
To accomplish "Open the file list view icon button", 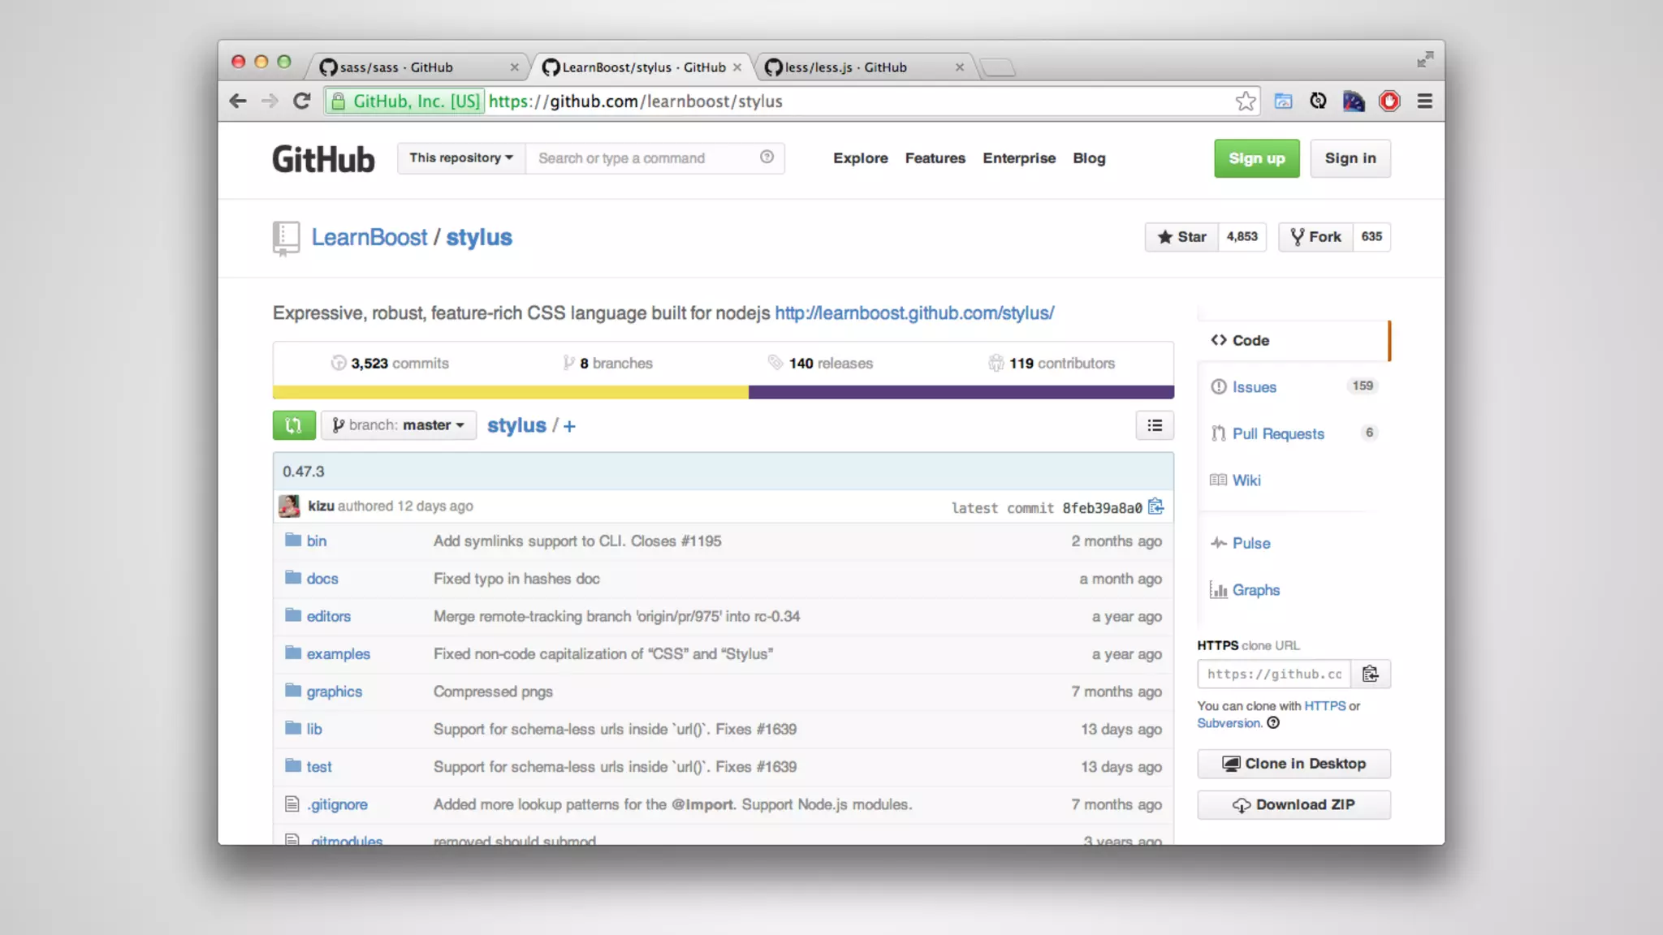I will tap(1154, 425).
